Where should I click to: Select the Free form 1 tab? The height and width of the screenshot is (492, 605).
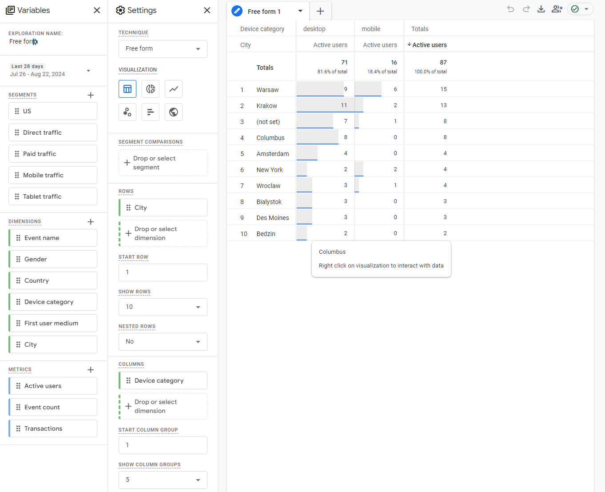[x=264, y=12]
